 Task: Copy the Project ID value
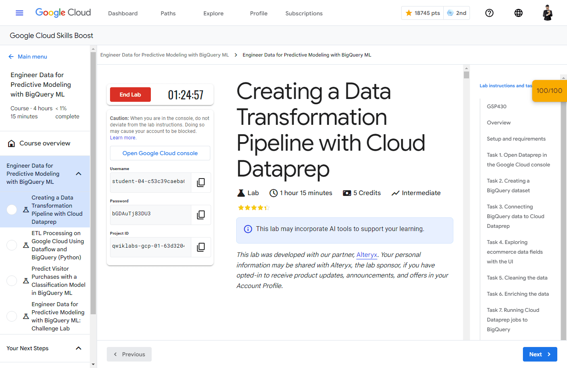click(x=201, y=247)
